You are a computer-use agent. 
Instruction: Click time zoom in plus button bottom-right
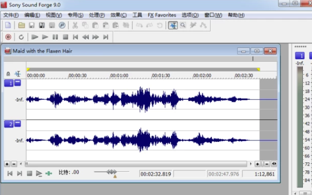[257, 164]
